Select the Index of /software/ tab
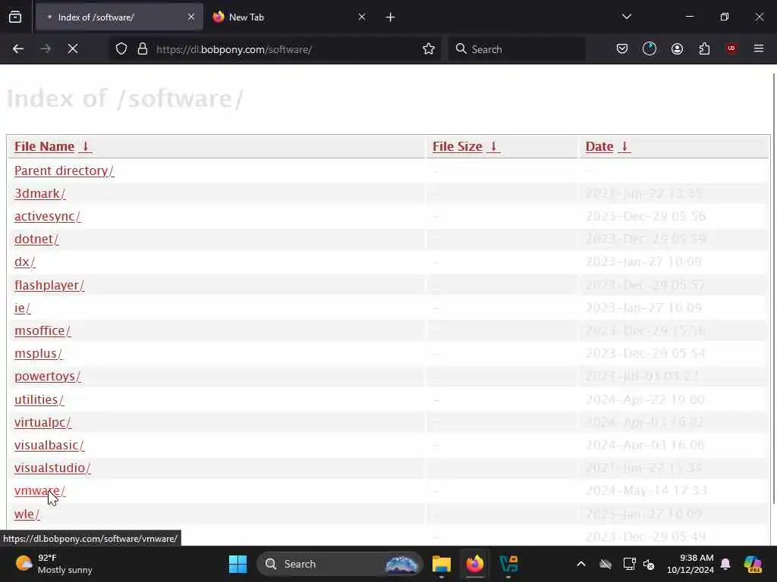The height and width of the screenshot is (582, 777). click(119, 17)
